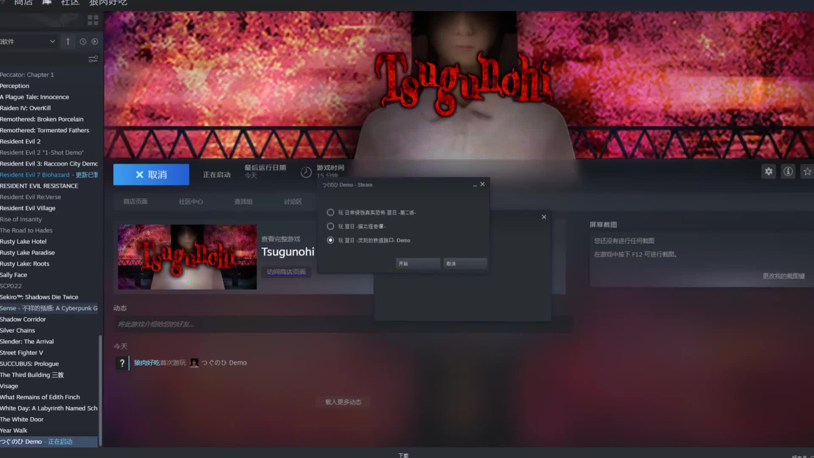Open game settings gear icon
The image size is (814, 458).
coord(769,172)
